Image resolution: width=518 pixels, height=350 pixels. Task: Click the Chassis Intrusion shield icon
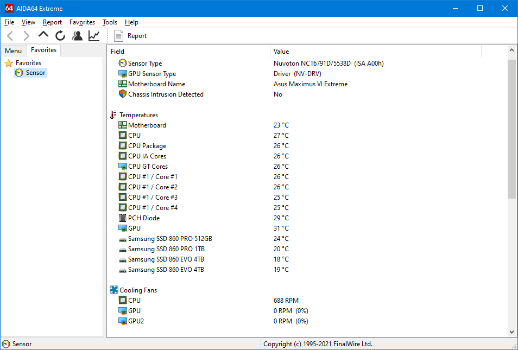click(123, 94)
